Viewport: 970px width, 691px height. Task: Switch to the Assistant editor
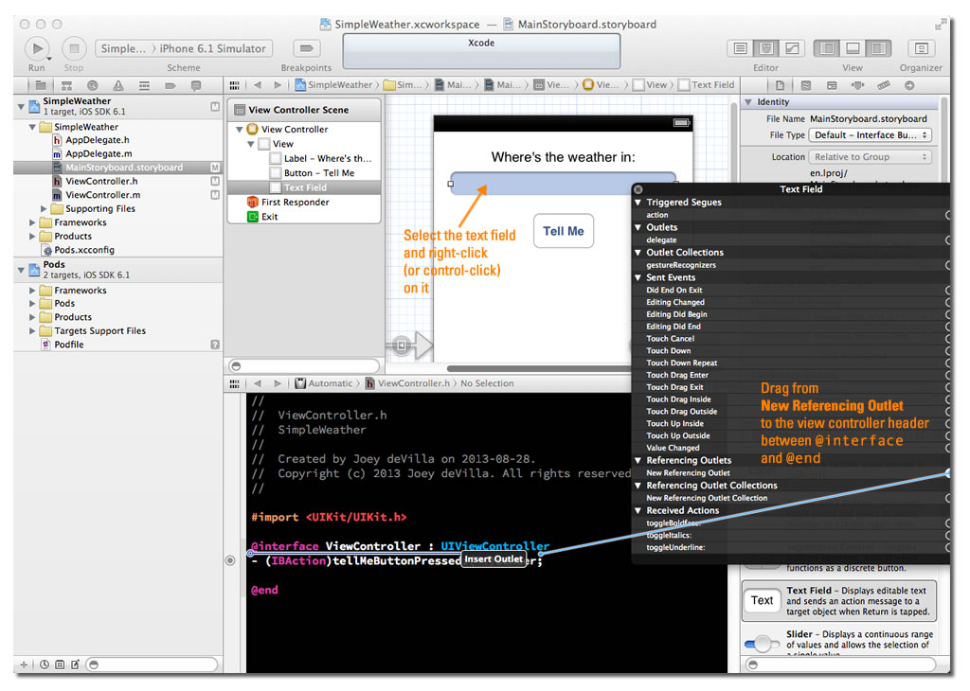(765, 48)
